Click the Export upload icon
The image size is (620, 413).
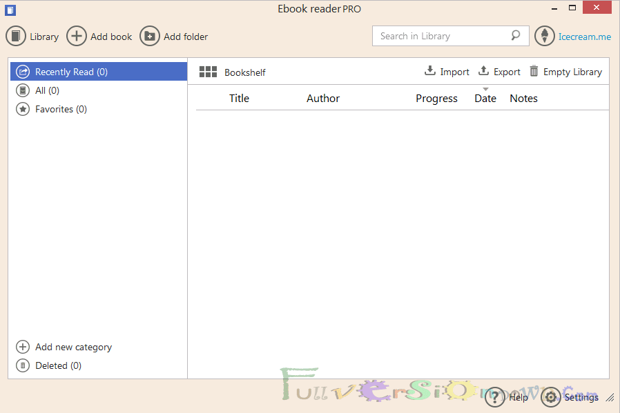coord(483,71)
